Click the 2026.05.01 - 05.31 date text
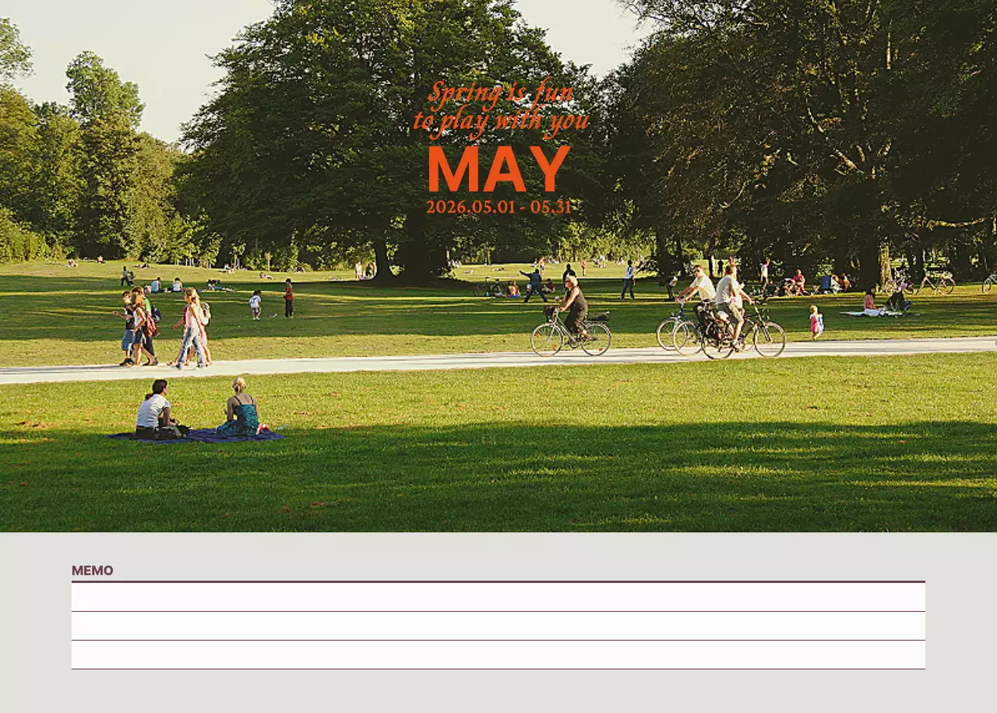 [x=498, y=207]
